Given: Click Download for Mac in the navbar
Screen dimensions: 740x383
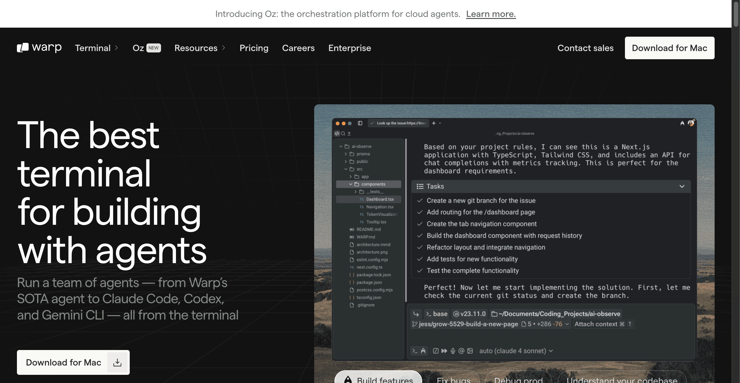Looking at the screenshot, I should [x=669, y=48].
